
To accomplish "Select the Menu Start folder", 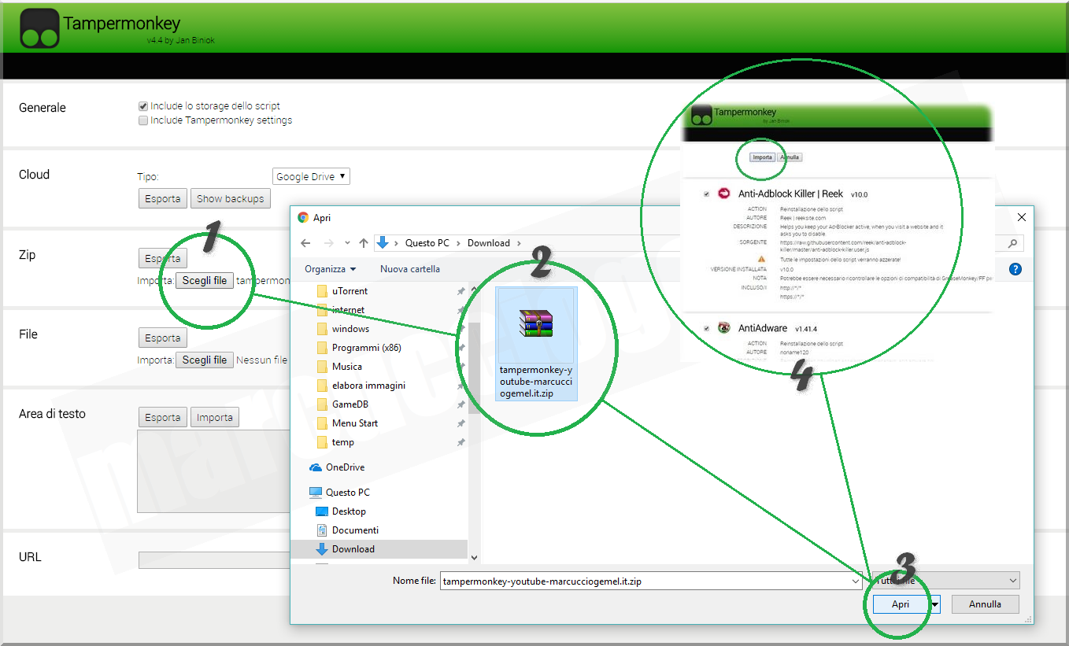I will 355,423.
